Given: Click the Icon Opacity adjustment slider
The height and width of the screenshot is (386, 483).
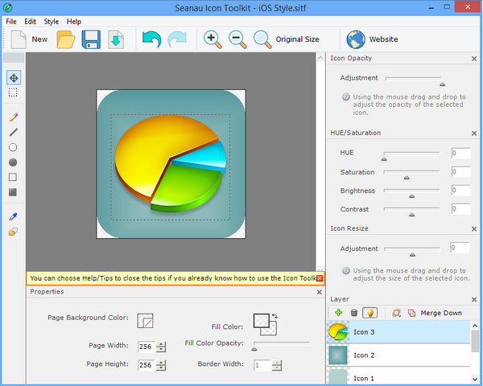Looking at the screenshot, I should [x=414, y=80].
